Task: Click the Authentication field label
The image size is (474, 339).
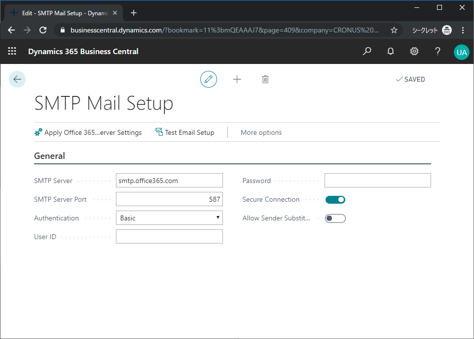Action: (57, 218)
